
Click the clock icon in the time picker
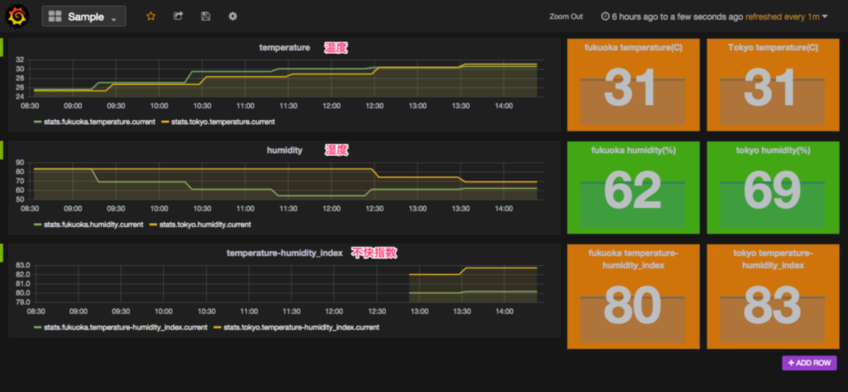click(605, 17)
